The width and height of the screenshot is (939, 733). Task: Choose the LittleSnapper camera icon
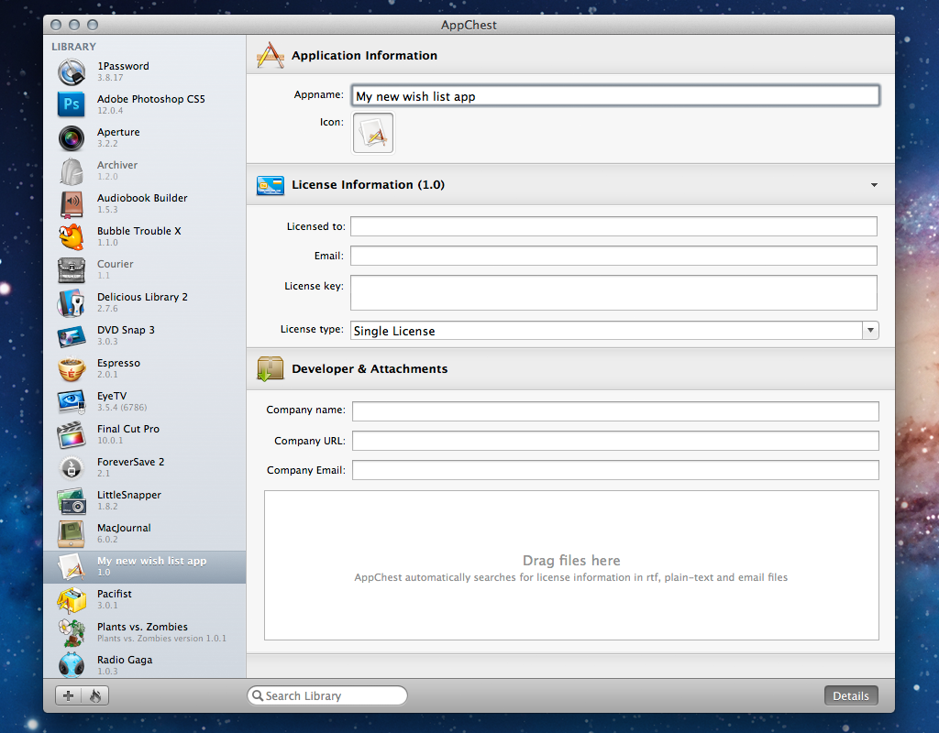coord(72,501)
